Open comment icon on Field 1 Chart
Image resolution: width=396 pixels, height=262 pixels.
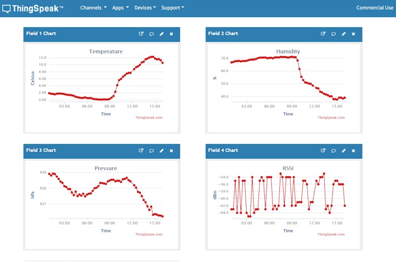[151, 34]
